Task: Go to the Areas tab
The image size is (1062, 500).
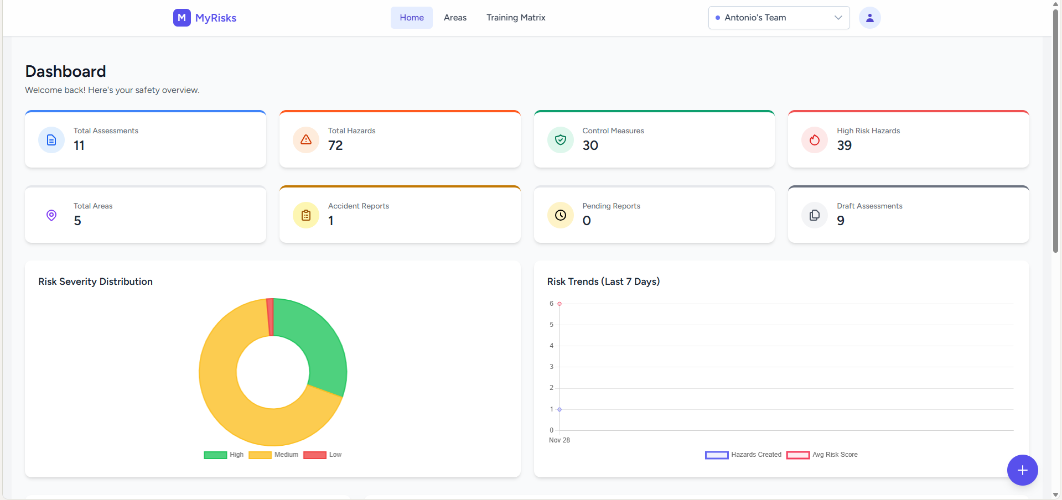Action: 455,18
